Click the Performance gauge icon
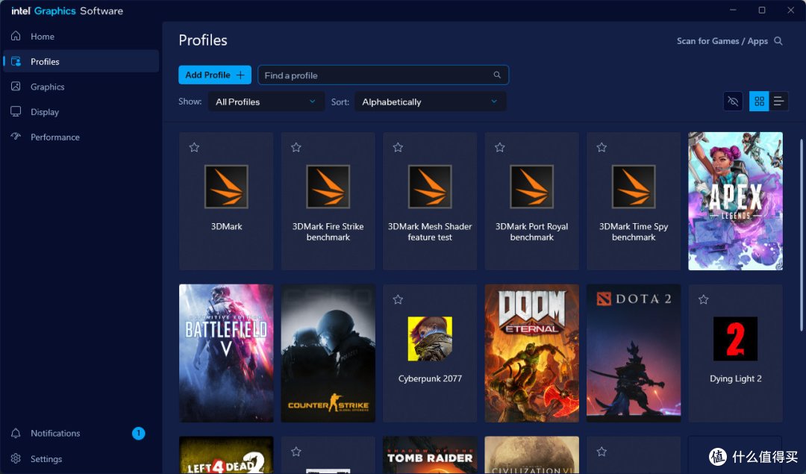The image size is (806, 474). coord(16,137)
